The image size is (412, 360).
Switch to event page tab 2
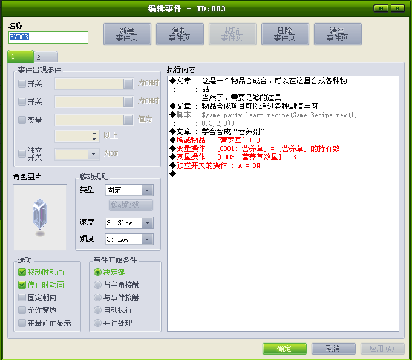pos(46,57)
